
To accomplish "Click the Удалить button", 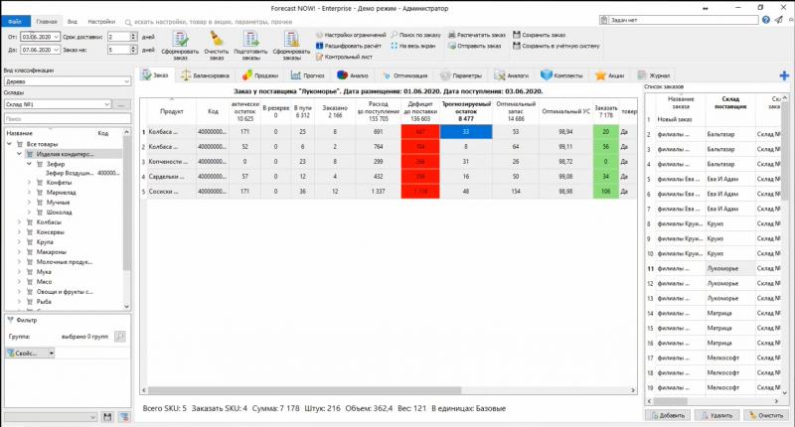I will pyautogui.click(x=715, y=415).
